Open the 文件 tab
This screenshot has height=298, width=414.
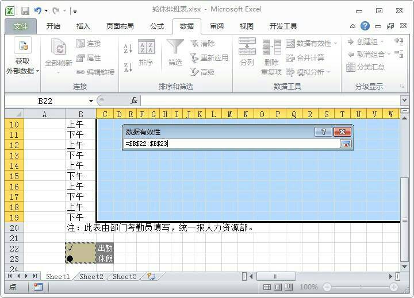[21, 26]
